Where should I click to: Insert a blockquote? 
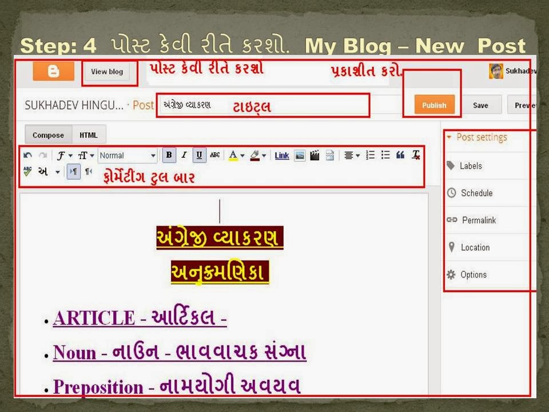pyautogui.click(x=400, y=155)
